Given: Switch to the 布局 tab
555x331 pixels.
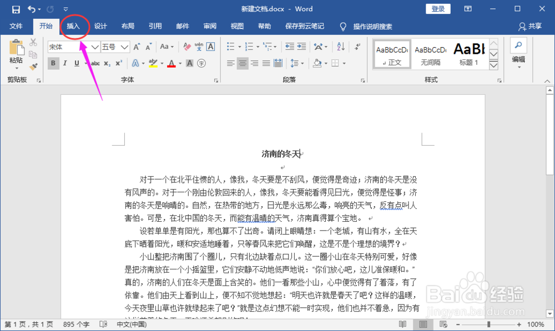Looking at the screenshot, I should [x=128, y=26].
